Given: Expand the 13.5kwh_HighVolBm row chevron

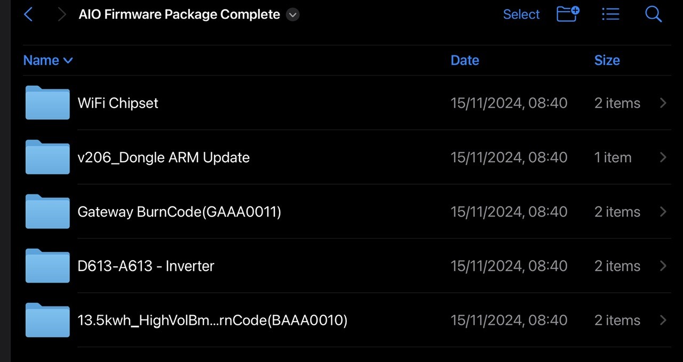Looking at the screenshot, I should pyautogui.click(x=663, y=320).
